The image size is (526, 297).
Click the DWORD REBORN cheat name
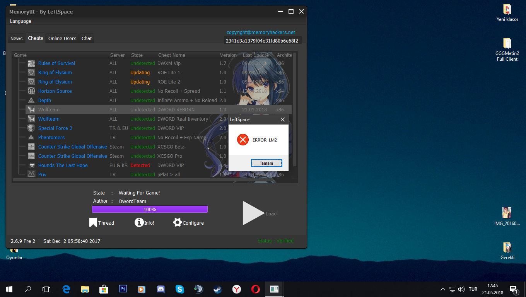(x=176, y=110)
